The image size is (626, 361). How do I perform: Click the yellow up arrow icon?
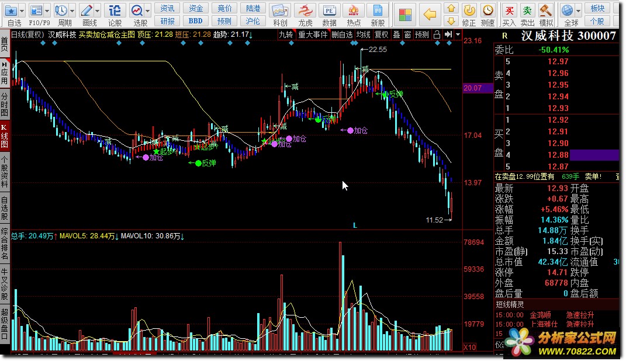pos(451,8)
